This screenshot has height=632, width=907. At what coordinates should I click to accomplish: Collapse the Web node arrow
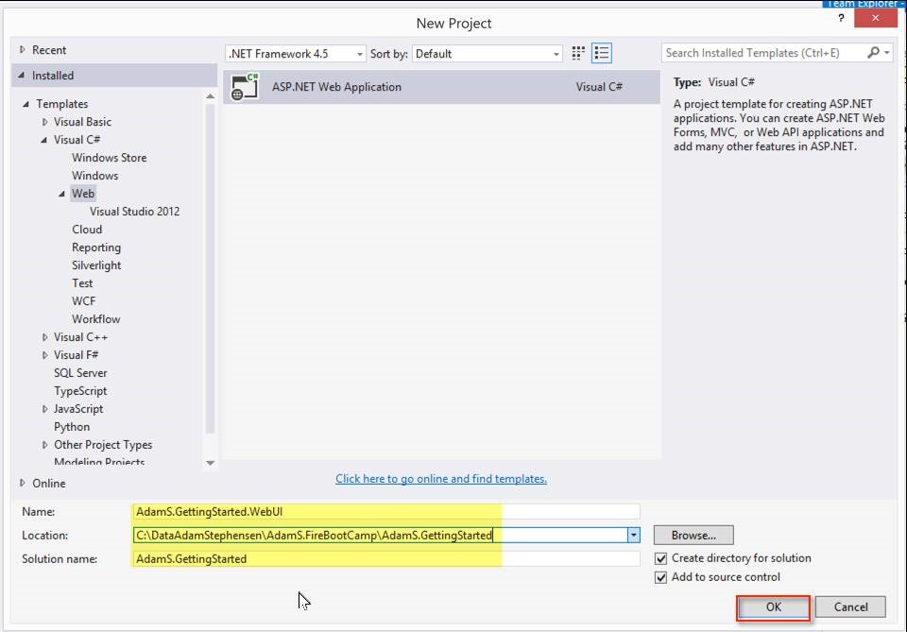click(62, 194)
